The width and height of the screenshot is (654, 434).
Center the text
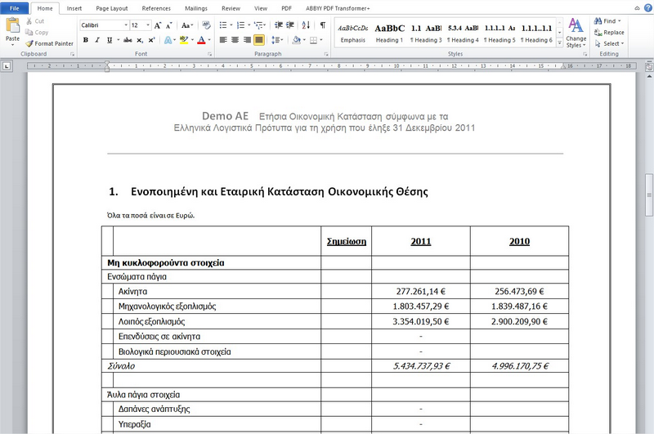pos(235,40)
